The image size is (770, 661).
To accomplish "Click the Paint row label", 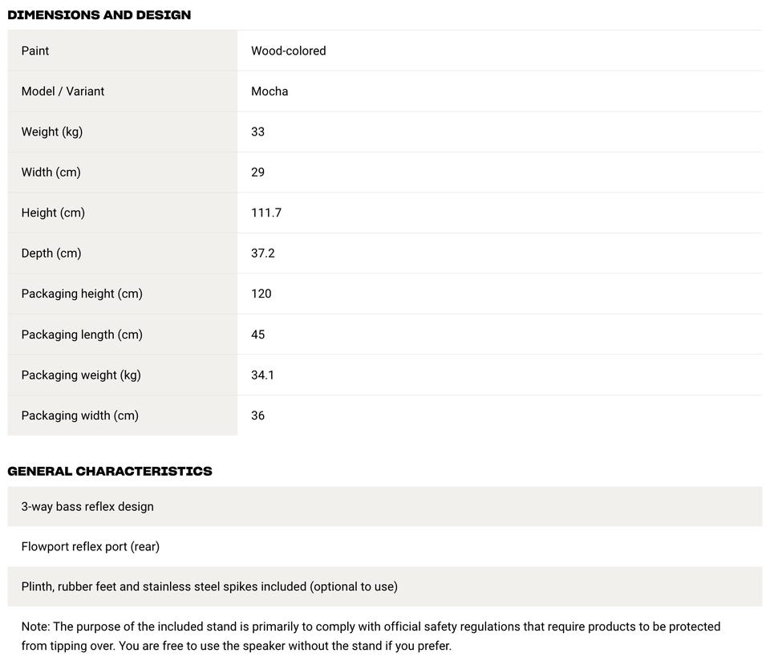I will (35, 51).
